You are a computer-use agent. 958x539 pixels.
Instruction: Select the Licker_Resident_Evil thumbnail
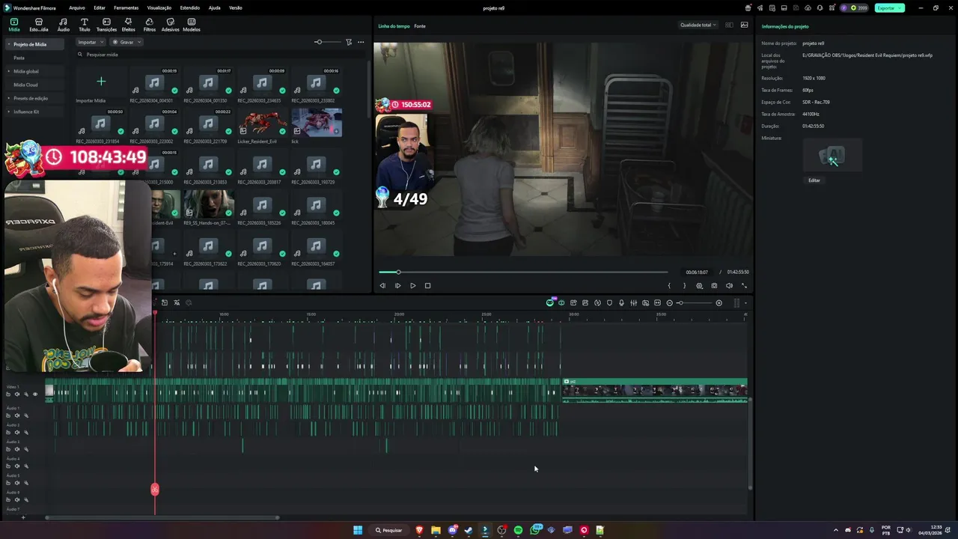click(262, 126)
